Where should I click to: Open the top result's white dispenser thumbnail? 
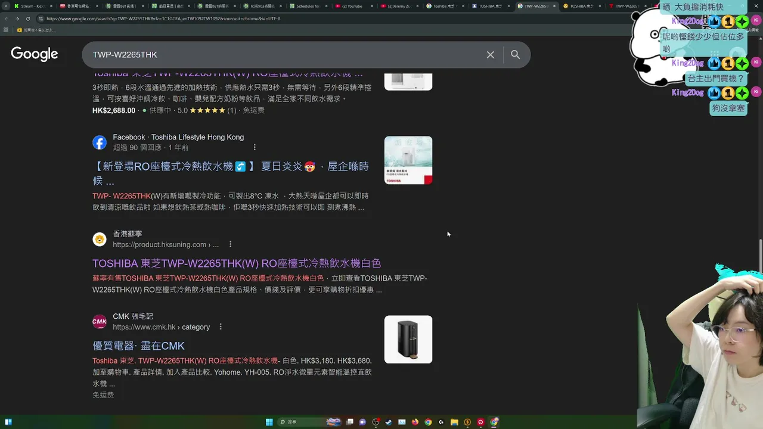408,82
